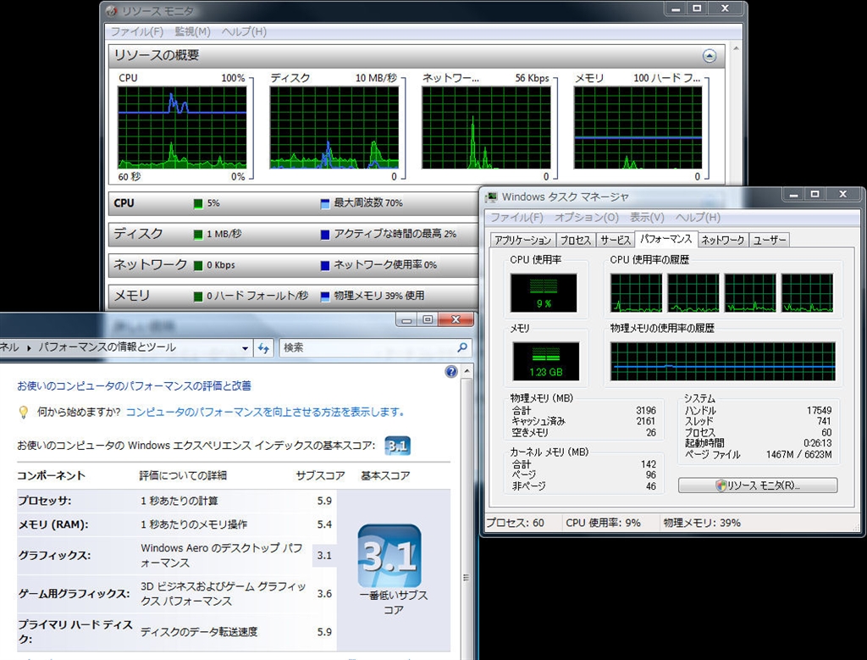Click the Resource Monitor title bar icon
The height and width of the screenshot is (660, 867).
coord(112,10)
